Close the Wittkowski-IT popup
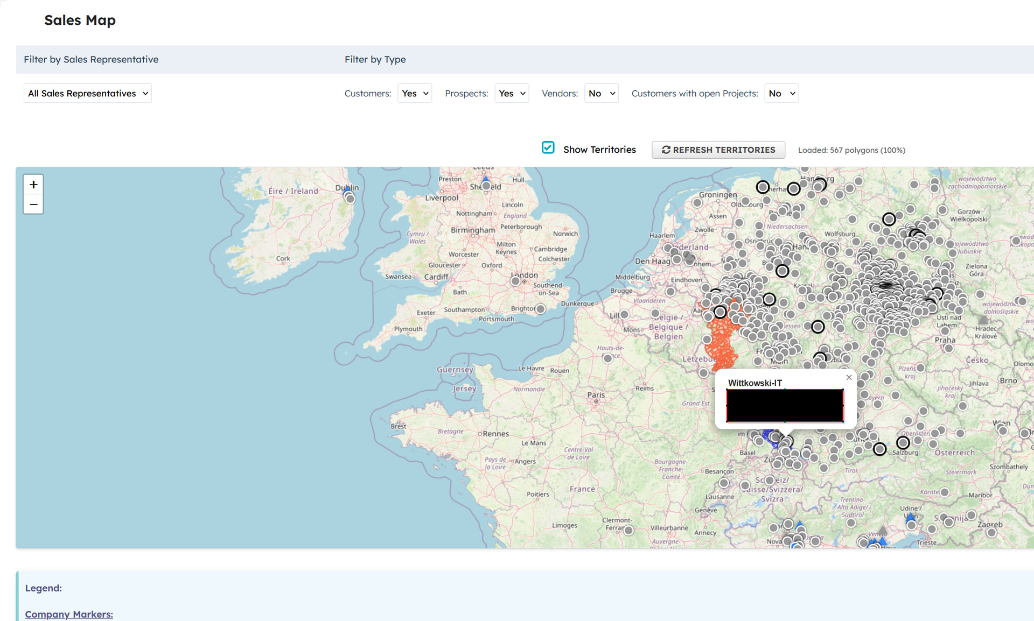1034x621 pixels. tap(849, 377)
